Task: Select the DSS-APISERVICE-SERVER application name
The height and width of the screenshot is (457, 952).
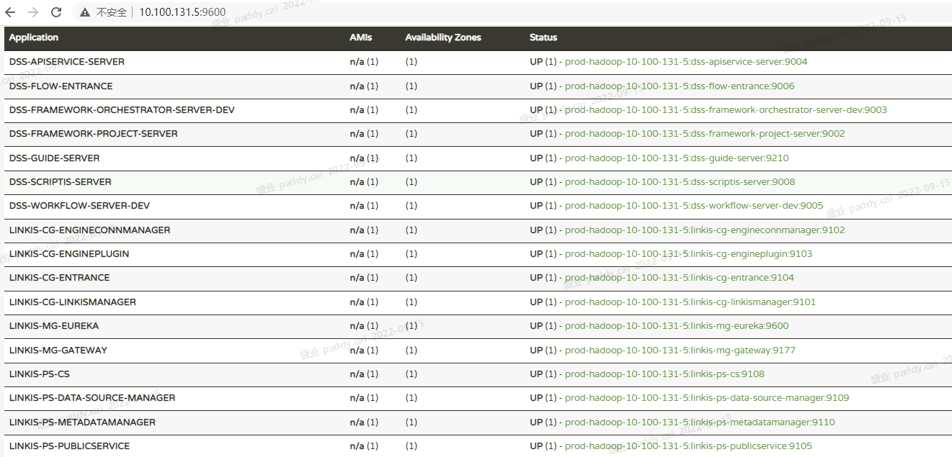Action: [67, 62]
